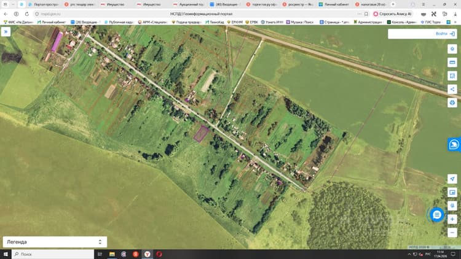This screenshot has width=461, height=259.
Task: Expand the Легенда legend panel
Action: point(55,242)
